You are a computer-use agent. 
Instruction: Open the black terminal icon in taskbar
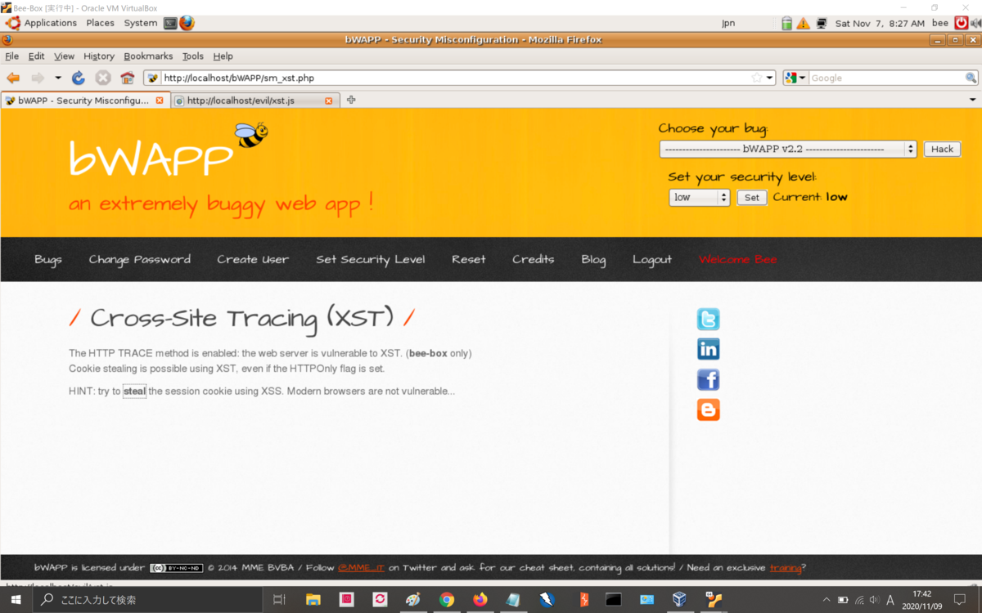(613, 599)
